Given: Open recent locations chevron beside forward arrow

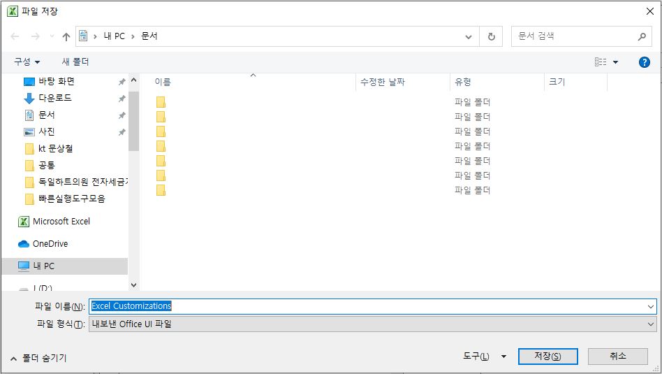Looking at the screenshot, I should [x=52, y=36].
